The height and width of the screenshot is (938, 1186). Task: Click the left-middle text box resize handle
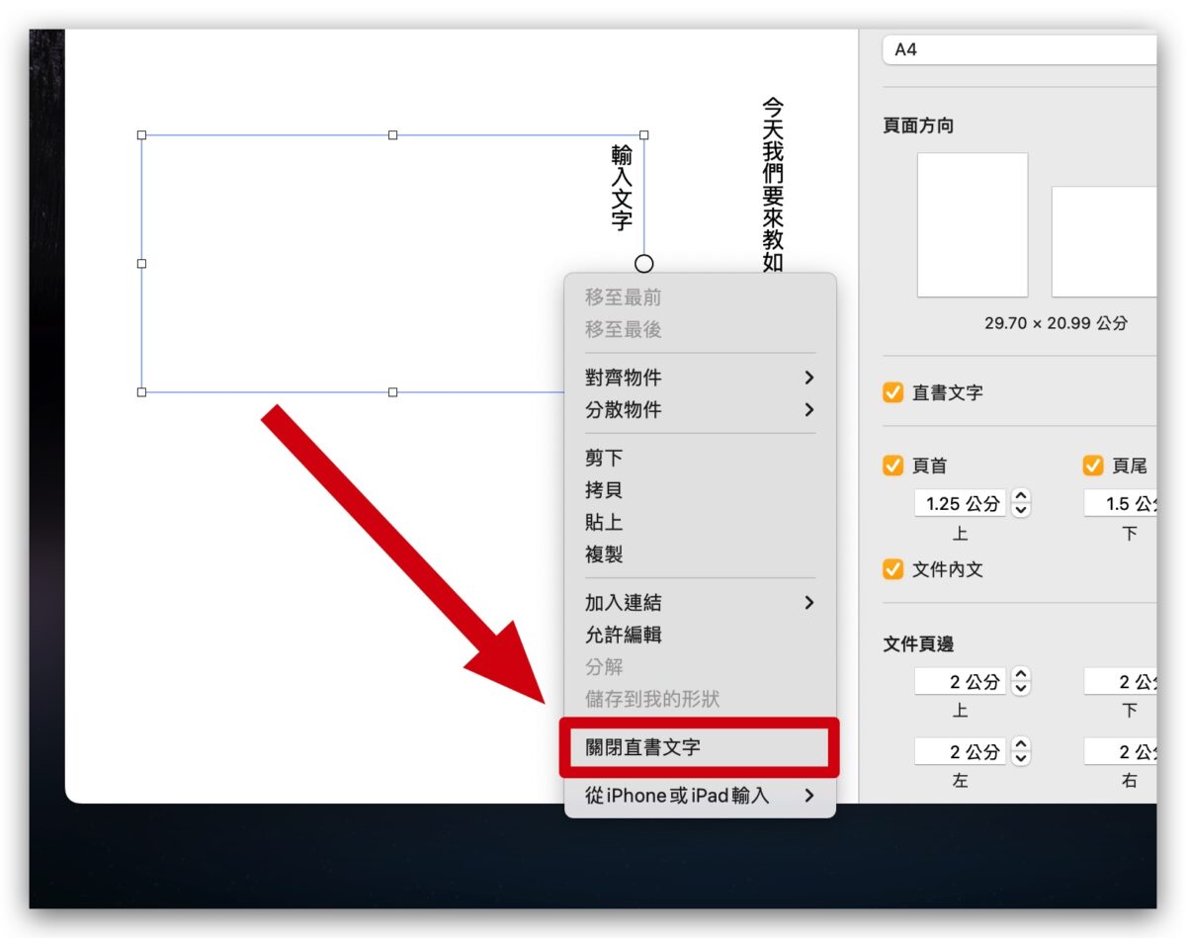coord(141,264)
